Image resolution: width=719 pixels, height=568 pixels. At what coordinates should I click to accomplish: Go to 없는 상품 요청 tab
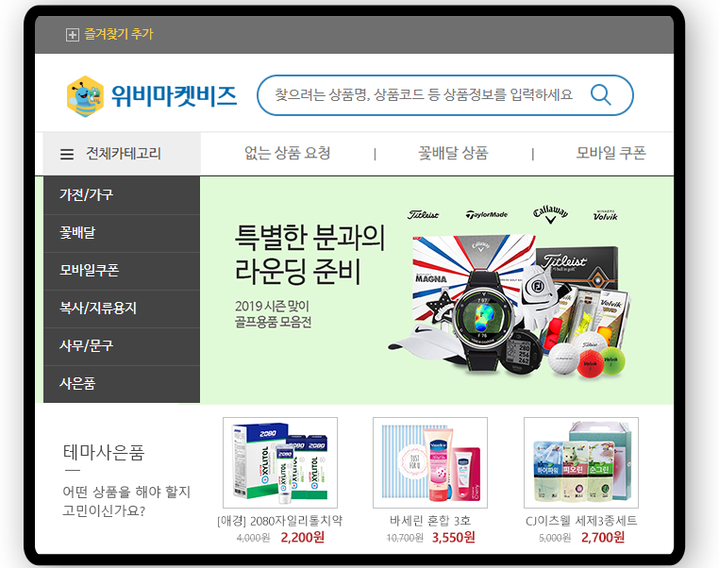[288, 153]
